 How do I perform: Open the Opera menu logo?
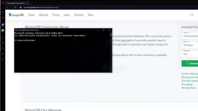pyautogui.click(x=3, y=2)
